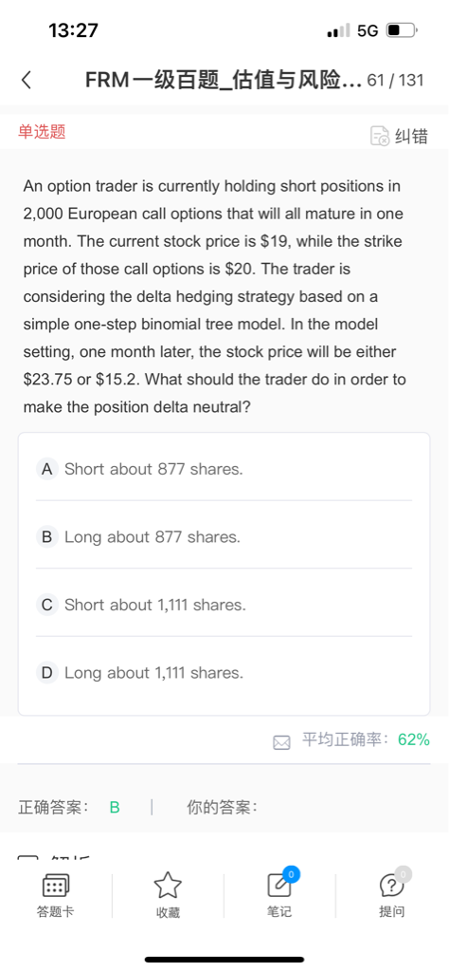Screen dimensions: 449x972
Task: Tap the 62% average accuracy value
Action: [414, 739]
